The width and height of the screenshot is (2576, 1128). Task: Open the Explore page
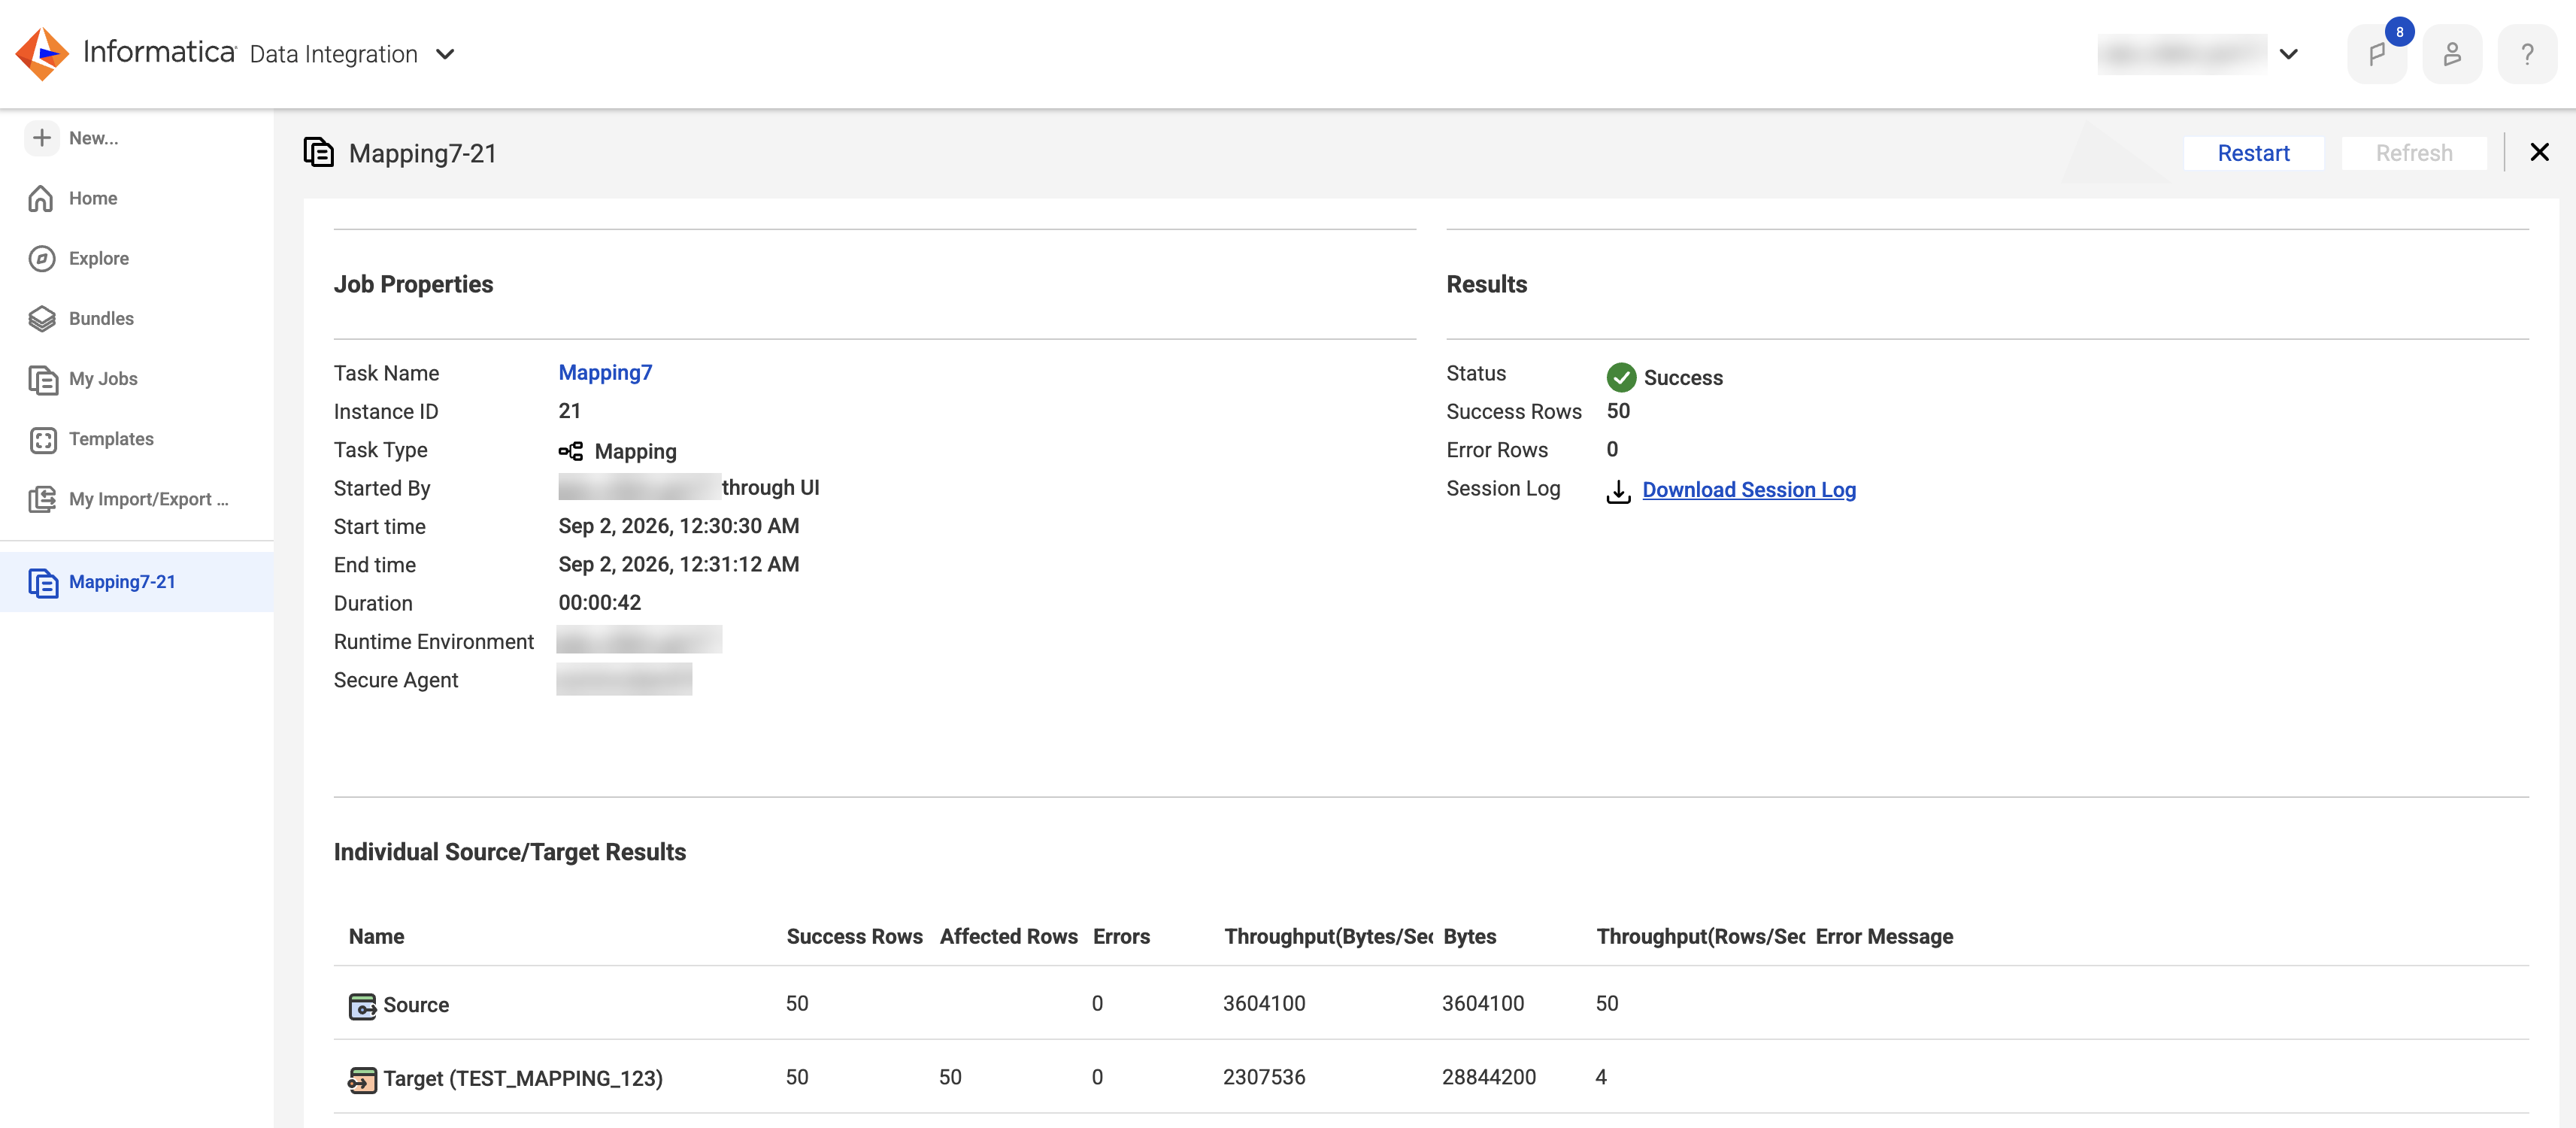click(x=99, y=258)
